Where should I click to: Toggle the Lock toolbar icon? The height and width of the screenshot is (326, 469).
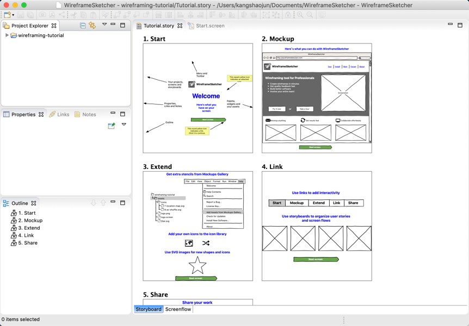(288, 15)
